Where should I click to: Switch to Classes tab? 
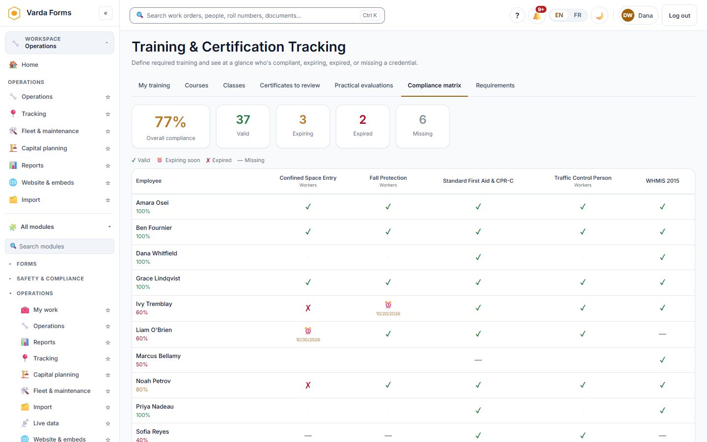coord(234,85)
